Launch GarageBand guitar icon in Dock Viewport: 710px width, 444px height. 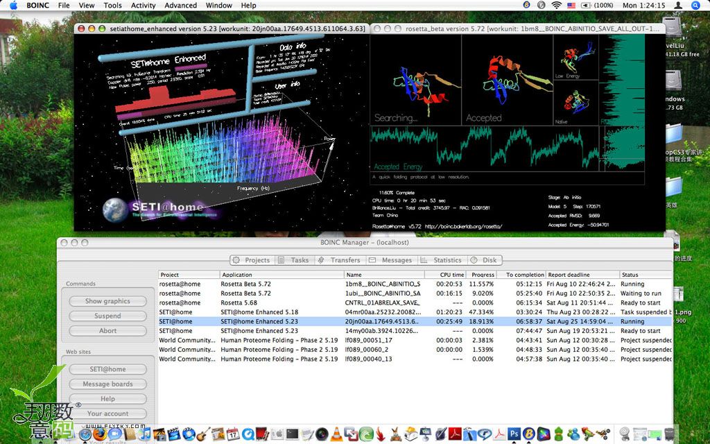(203, 434)
